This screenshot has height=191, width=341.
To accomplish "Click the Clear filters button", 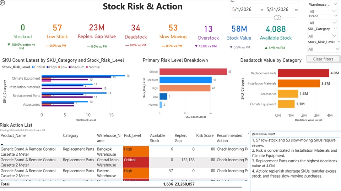I will (323, 59).
